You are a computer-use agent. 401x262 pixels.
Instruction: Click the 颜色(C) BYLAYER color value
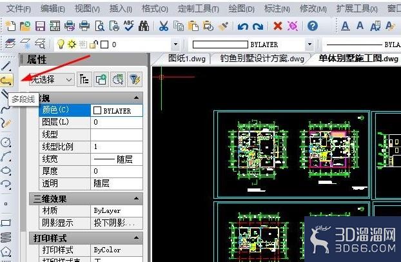tap(117, 110)
